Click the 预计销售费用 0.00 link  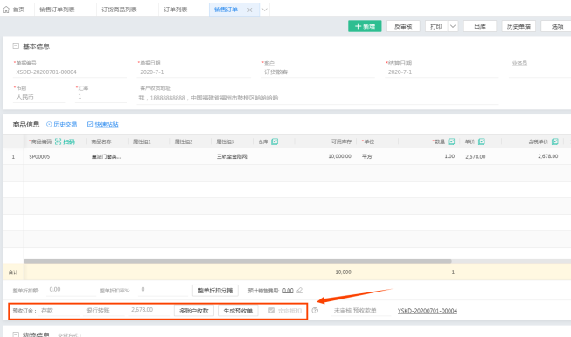pos(288,291)
